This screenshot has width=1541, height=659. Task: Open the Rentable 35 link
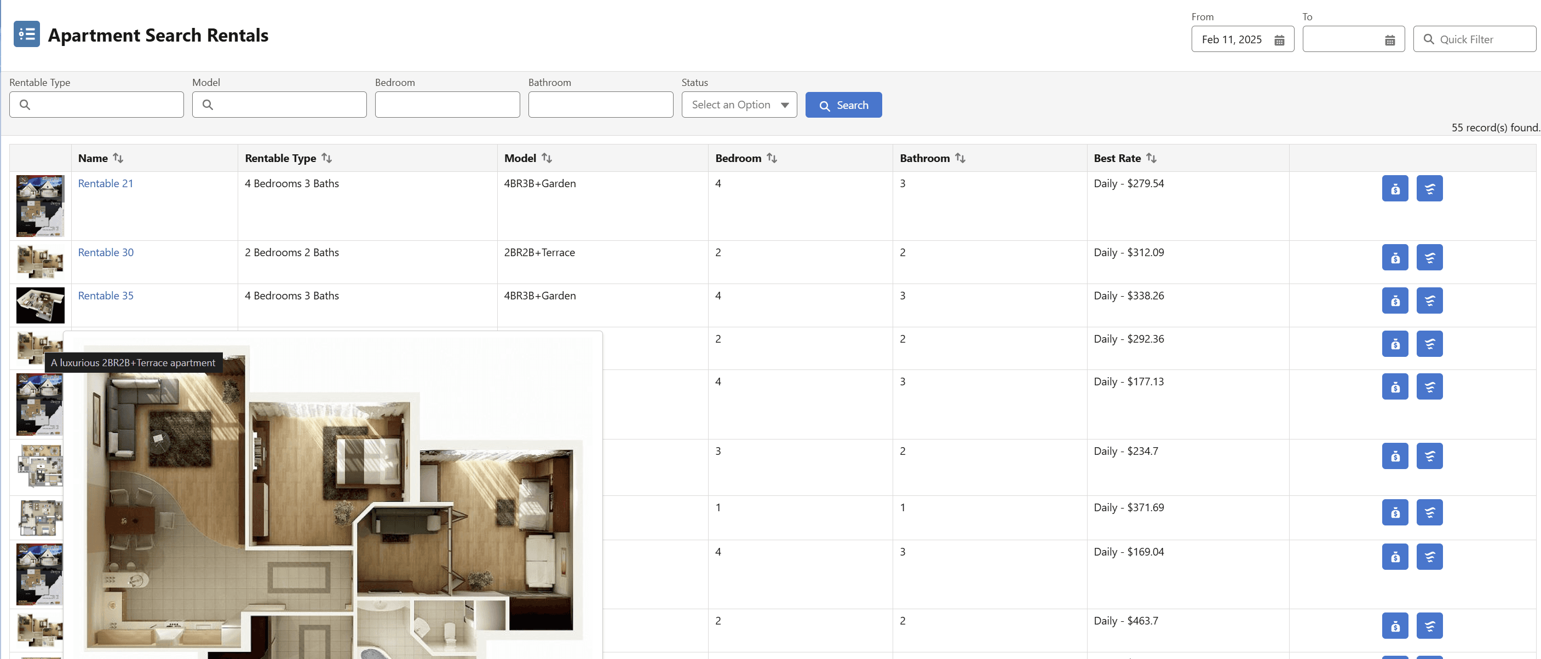click(x=106, y=296)
